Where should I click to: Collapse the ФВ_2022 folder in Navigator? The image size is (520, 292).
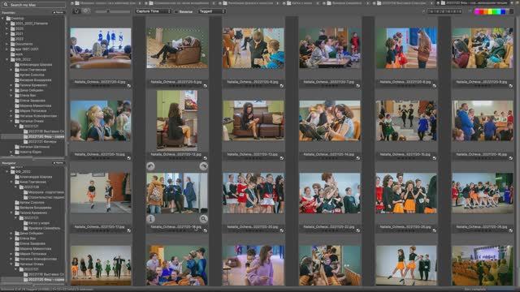coord(7,172)
